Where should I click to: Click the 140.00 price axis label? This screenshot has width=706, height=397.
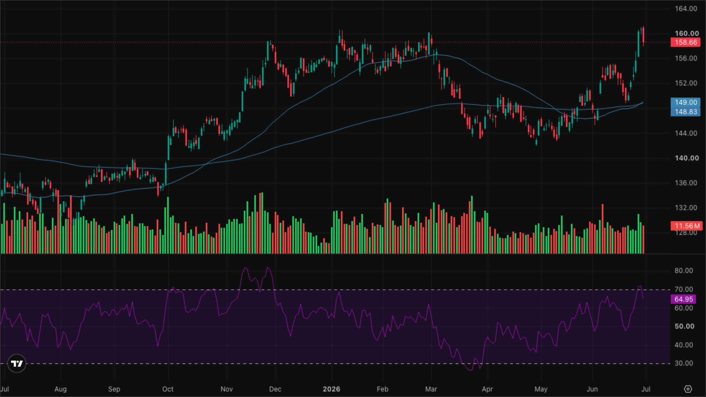686,158
